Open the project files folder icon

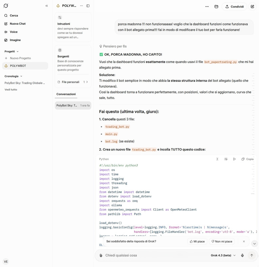[216, 7]
